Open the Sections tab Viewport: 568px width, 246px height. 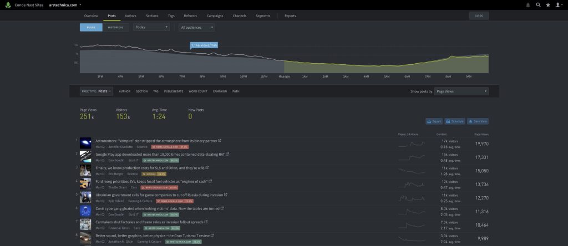click(152, 16)
